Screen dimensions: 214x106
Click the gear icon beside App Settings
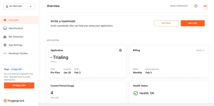click(5, 45)
